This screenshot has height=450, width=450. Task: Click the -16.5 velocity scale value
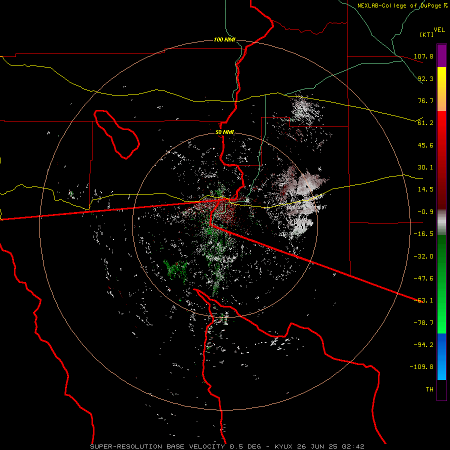423,234
